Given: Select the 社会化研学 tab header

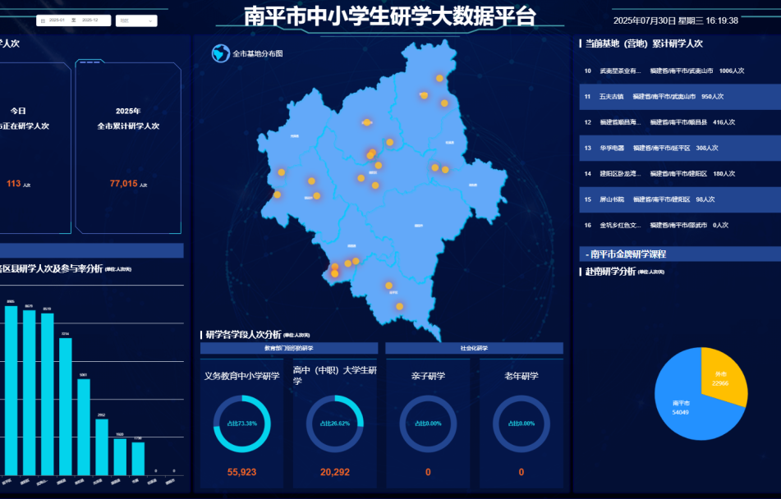Looking at the screenshot, I should [x=474, y=348].
